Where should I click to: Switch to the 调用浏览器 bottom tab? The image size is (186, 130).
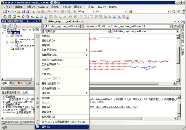[x=28, y=122]
